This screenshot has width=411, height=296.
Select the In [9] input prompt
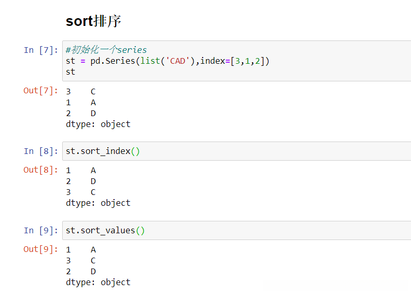(x=41, y=231)
